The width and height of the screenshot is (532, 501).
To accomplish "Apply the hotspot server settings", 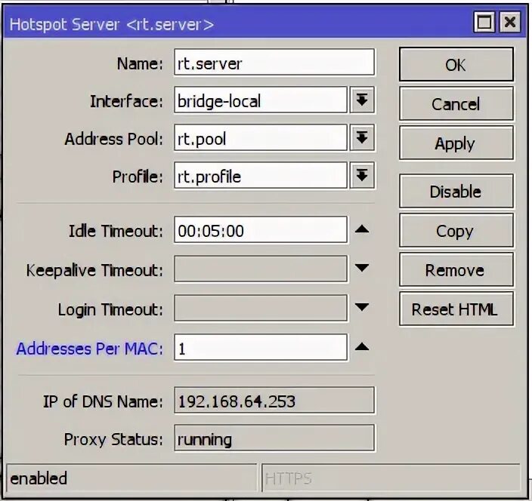I will click(456, 143).
